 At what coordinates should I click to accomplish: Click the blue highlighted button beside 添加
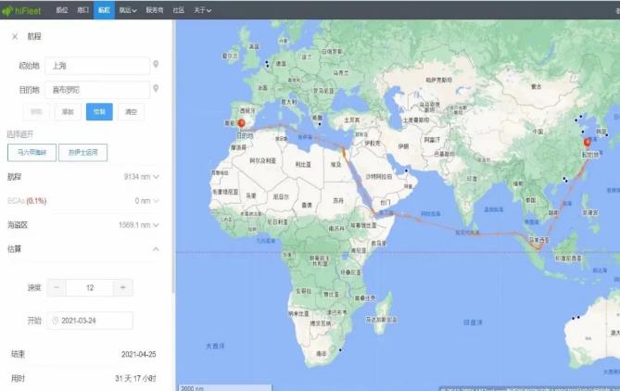click(x=99, y=112)
